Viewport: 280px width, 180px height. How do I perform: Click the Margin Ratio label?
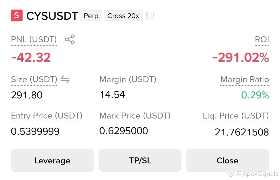pos(245,79)
